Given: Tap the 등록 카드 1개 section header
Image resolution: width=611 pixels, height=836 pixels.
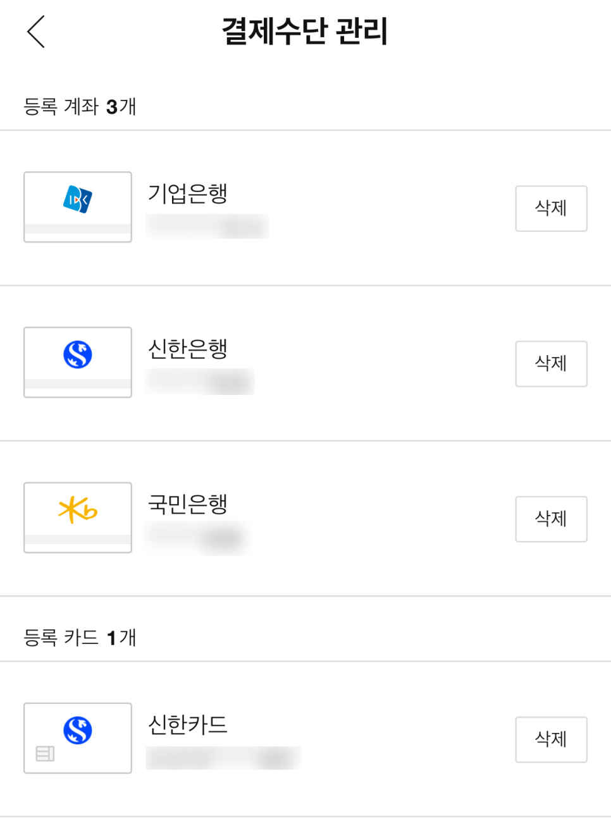Looking at the screenshot, I should [80, 637].
